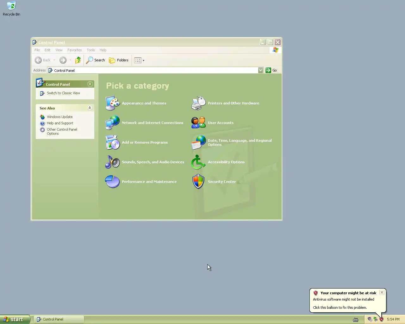Open the Edit menu
The width and height of the screenshot is (405, 324).
point(47,50)
